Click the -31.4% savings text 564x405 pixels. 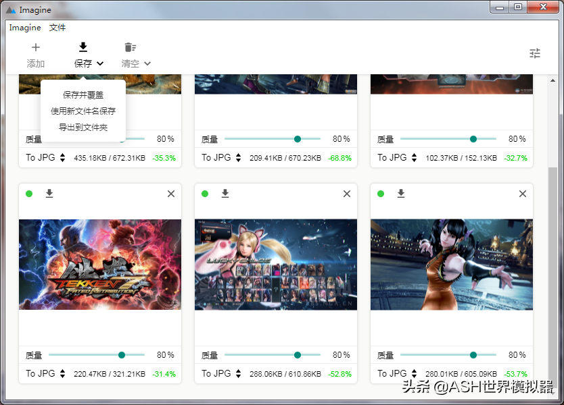point(164,374)
